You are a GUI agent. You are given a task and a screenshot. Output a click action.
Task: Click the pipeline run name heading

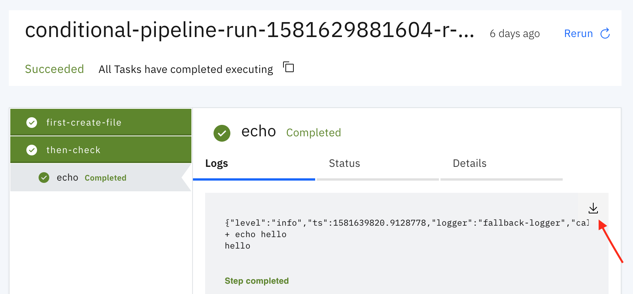coord(250,30)
